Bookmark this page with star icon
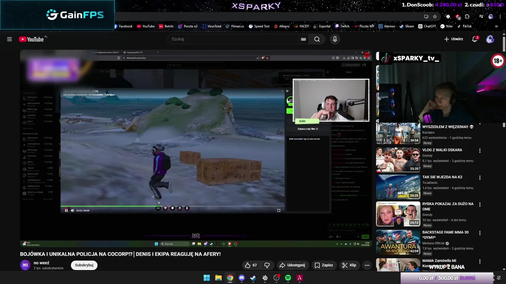The width and height of the screenshot is (506, 284). click(435, 17)
